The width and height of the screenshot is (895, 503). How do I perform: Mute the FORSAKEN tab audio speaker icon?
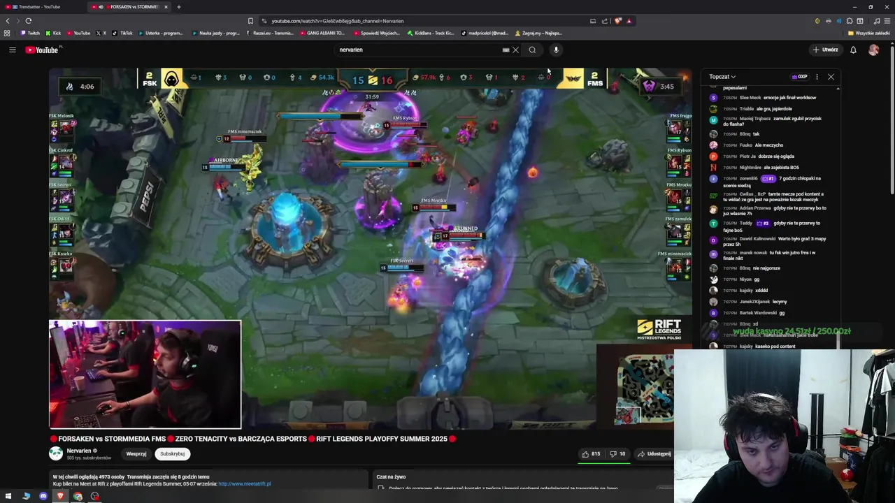[x=101, y=7]
